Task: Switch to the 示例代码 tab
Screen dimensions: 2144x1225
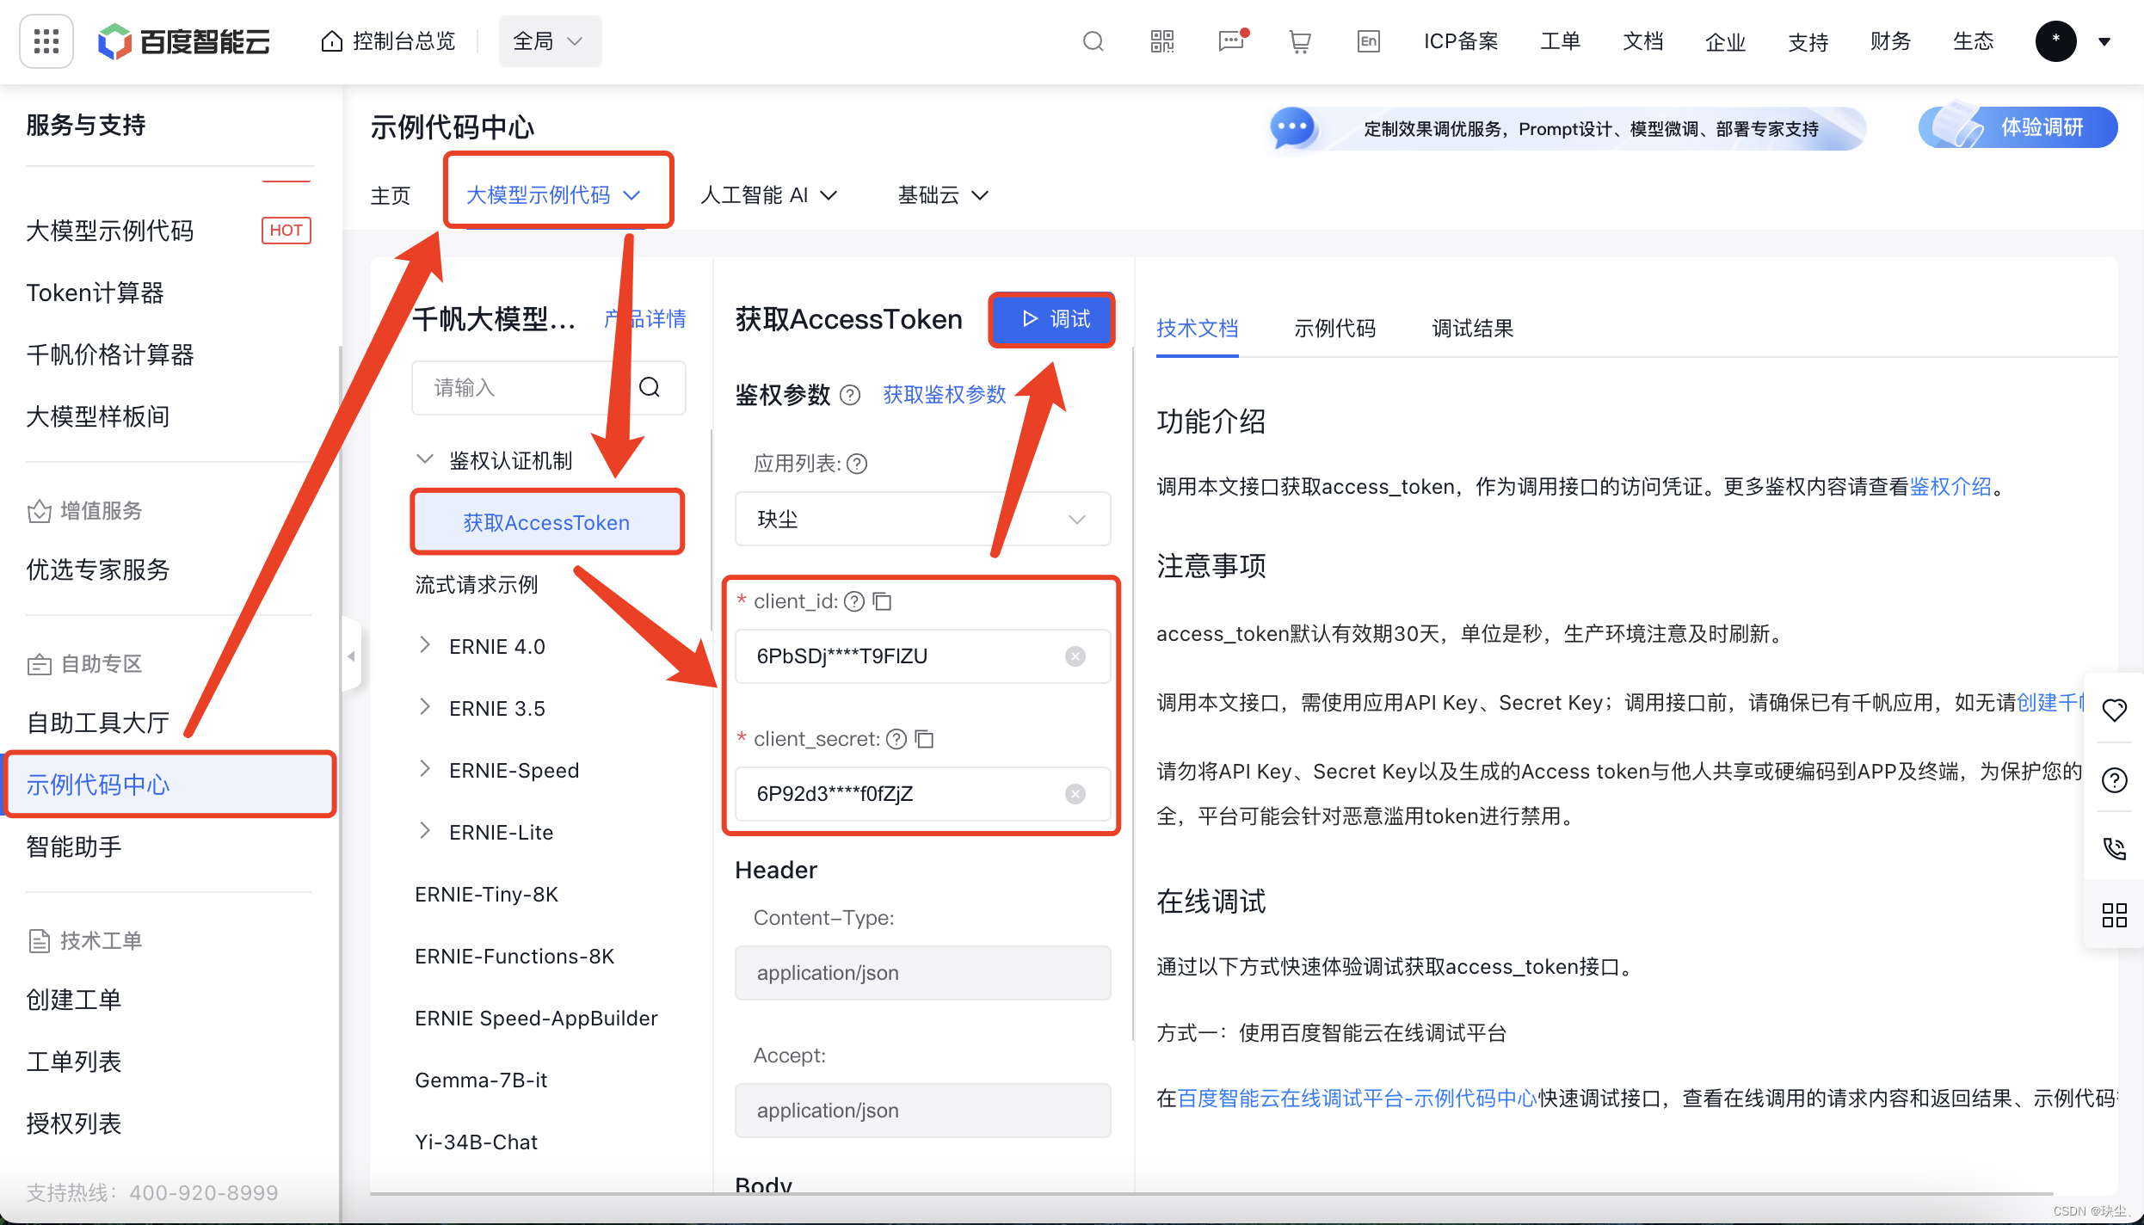Action: tap(1334, 328)
